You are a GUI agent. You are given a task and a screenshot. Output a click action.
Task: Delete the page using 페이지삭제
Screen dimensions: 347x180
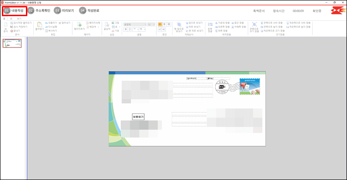tap(93, 23)
